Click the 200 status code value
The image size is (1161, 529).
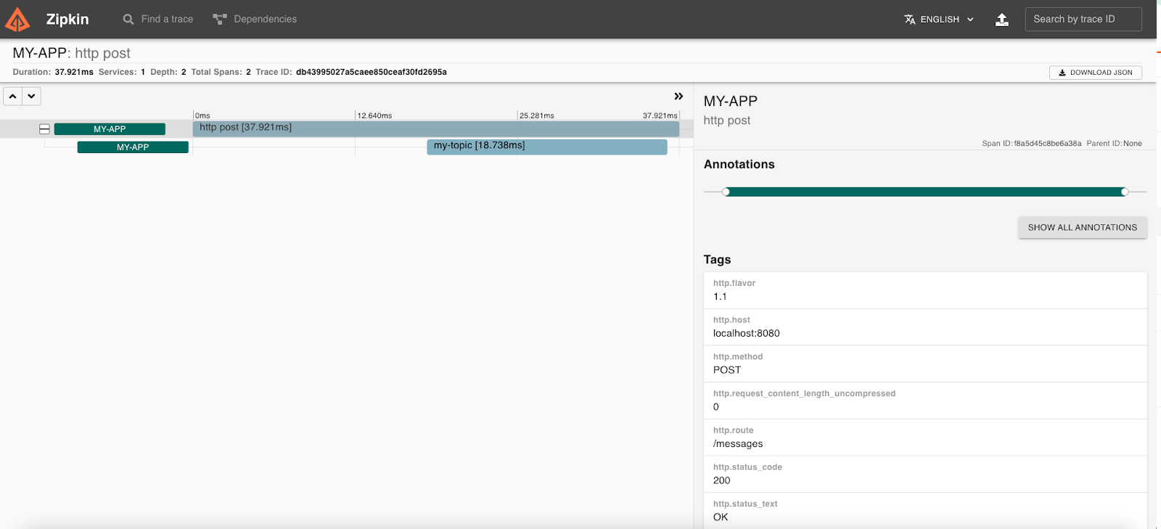click(x=722, y=480)
